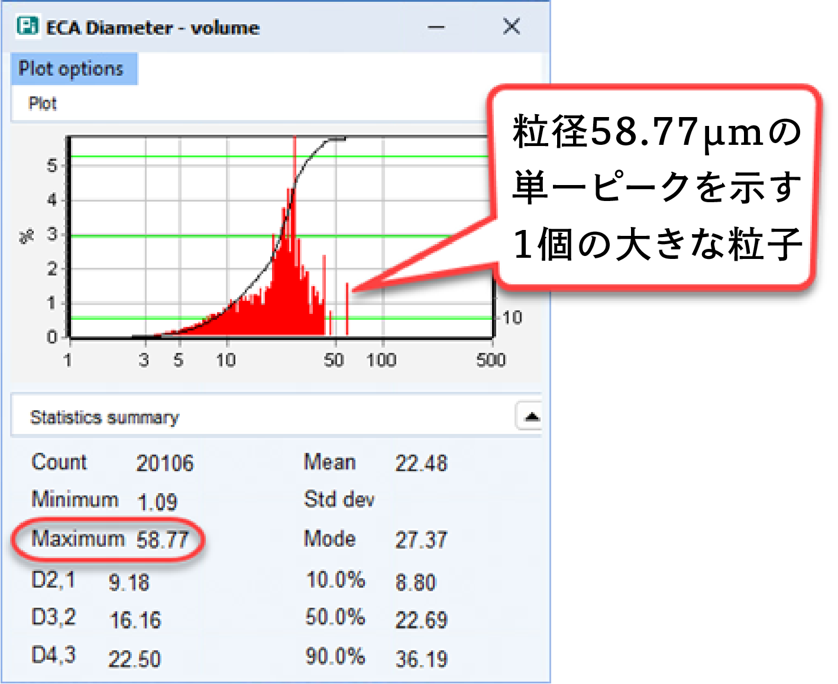Collapse the Statistics summary panel
This screenshot has height=684, width=838.
click(x=530, y=417)
